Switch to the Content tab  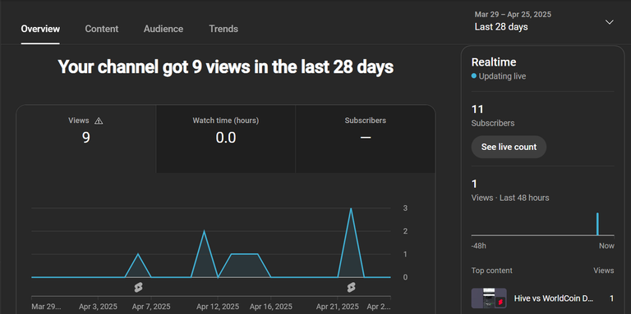101,29
